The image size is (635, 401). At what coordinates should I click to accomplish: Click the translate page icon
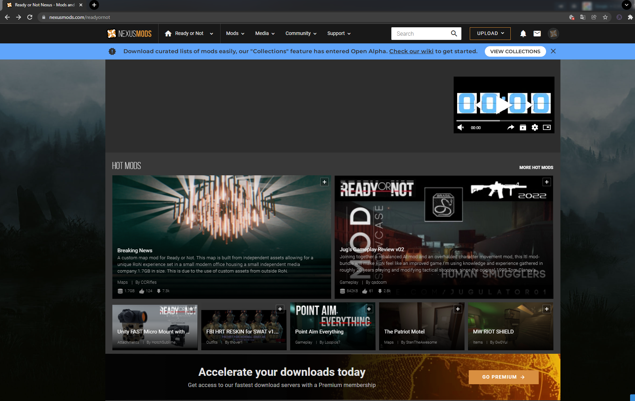pos(583,17)
